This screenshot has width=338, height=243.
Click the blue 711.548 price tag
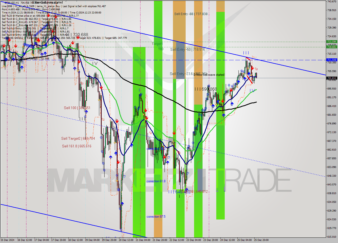tap(332, 60)
